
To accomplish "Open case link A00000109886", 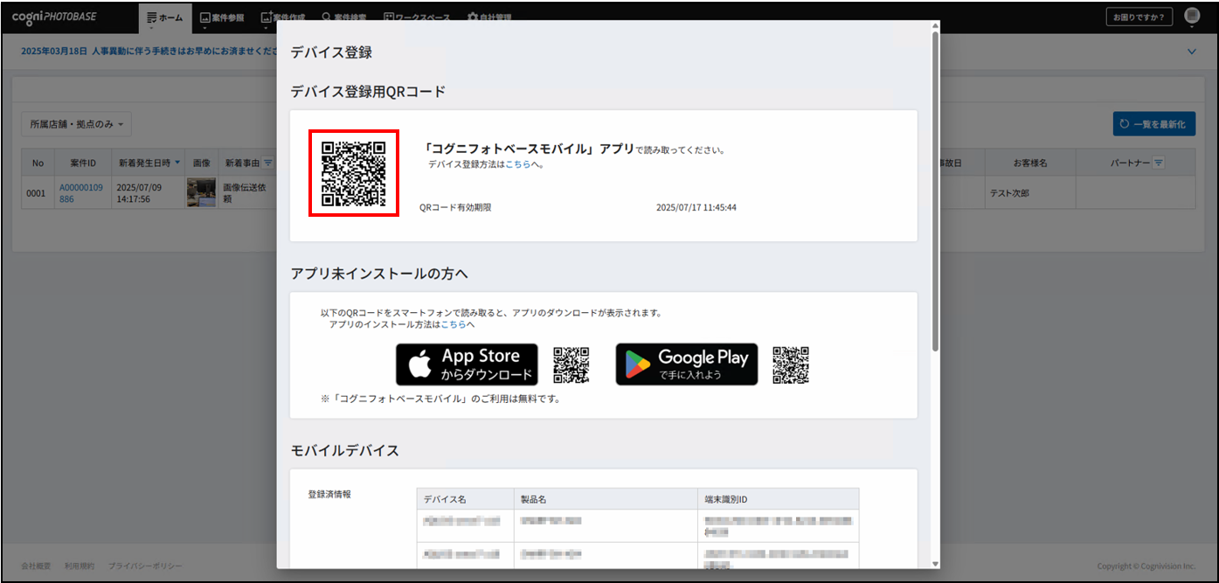I will pyautogui.click(x=80, y=193).
